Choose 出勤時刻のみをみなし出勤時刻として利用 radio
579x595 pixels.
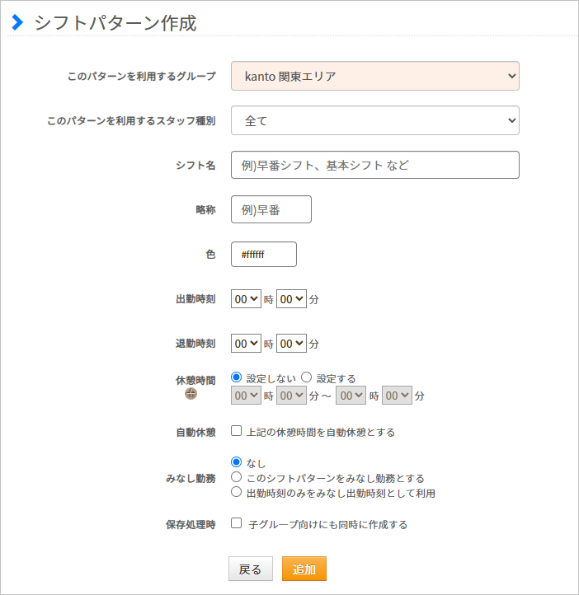coord(237,492)
